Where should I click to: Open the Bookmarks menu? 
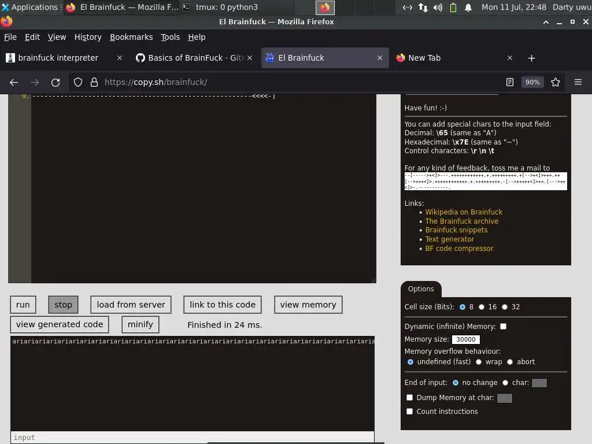click(131, 37)
